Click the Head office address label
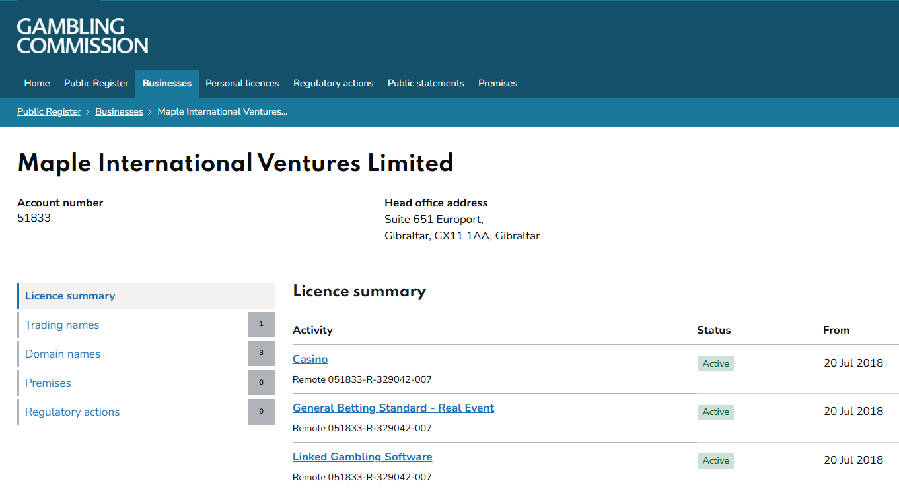Viewport: 899px width, 504px height. (436, 203)
